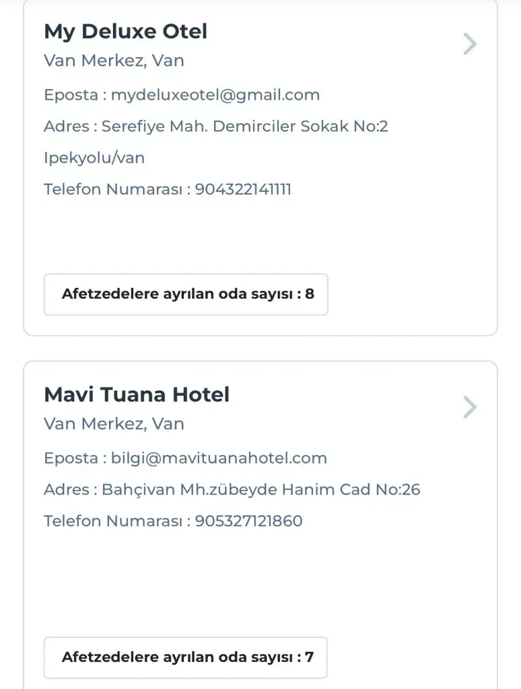Select the Serefiye Mah. Demirciler Sokak address
The width and height of the screenshot is (521, 689).
pos(244,126)
